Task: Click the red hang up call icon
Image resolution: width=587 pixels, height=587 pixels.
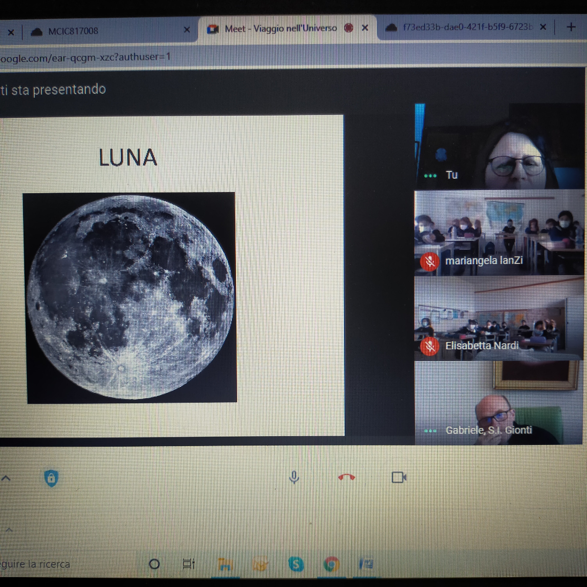Action: point(346,478)
